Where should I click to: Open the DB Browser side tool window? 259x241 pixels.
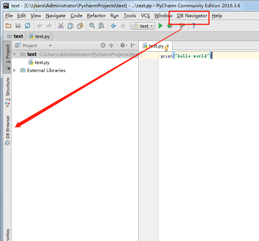click(7, 130)
